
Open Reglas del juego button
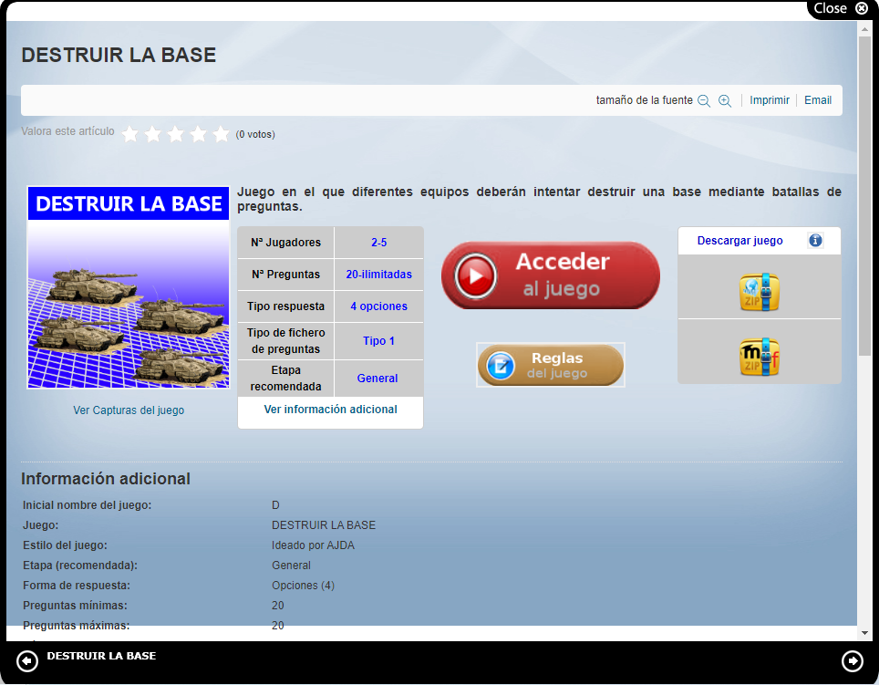551,365
